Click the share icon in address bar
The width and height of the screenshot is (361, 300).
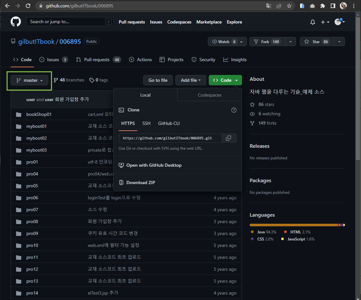point(279,6)
